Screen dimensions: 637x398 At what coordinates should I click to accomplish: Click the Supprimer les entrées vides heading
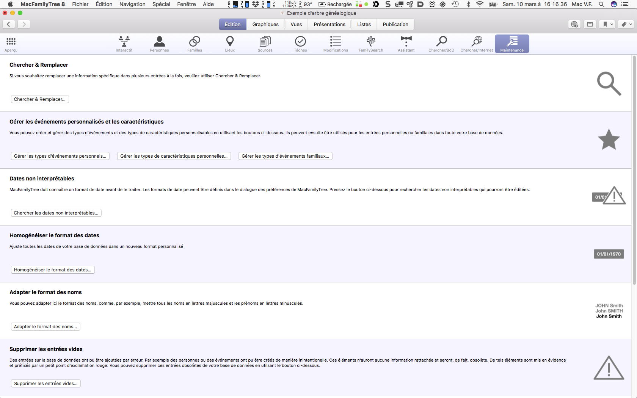tap(46, 349)
